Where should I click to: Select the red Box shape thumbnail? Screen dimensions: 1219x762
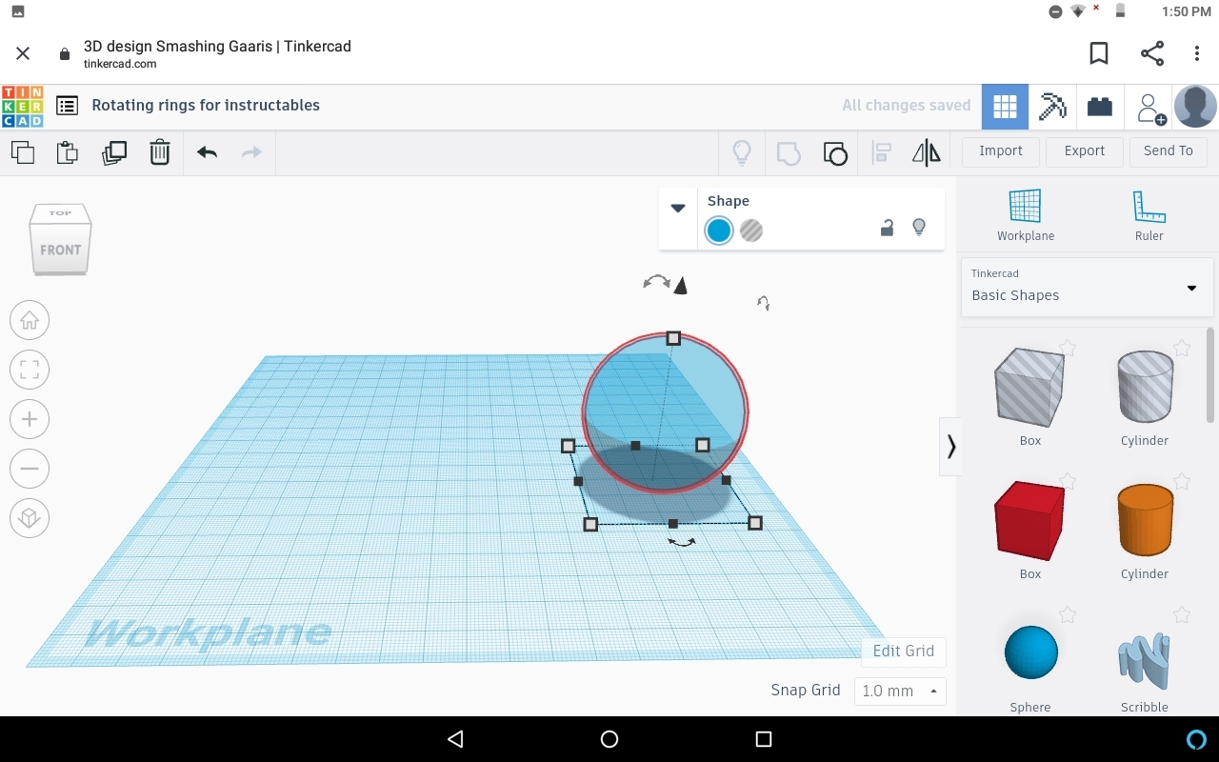tap(1029, 521)
